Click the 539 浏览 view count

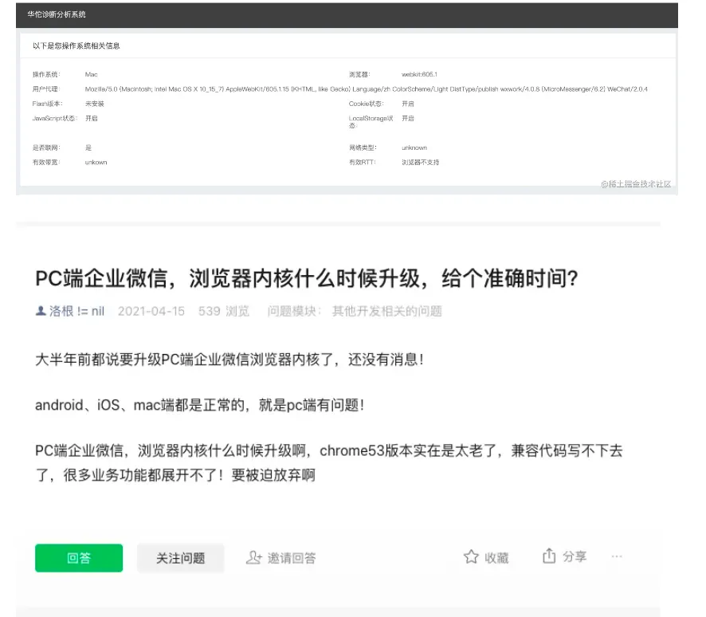224,311
